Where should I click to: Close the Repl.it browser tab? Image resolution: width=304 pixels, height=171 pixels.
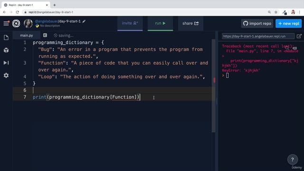coord(47,5)
